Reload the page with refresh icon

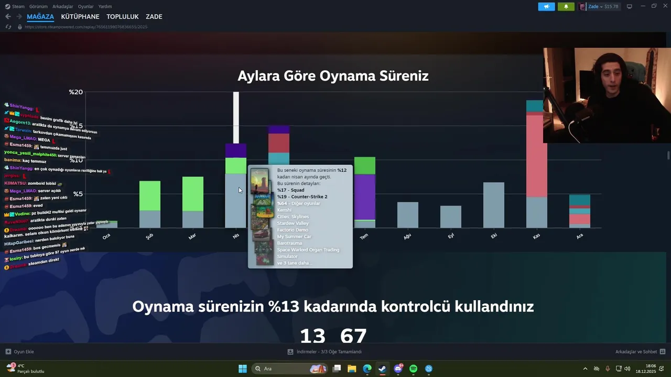point(8,27)
